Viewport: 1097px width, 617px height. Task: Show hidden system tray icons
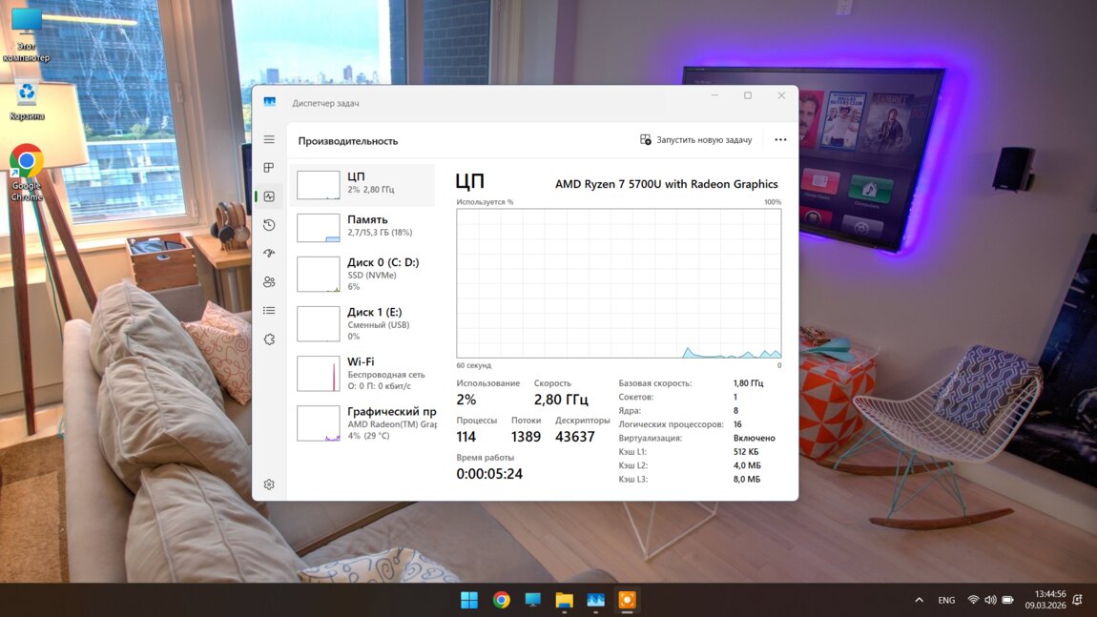(x=919, y=600)
